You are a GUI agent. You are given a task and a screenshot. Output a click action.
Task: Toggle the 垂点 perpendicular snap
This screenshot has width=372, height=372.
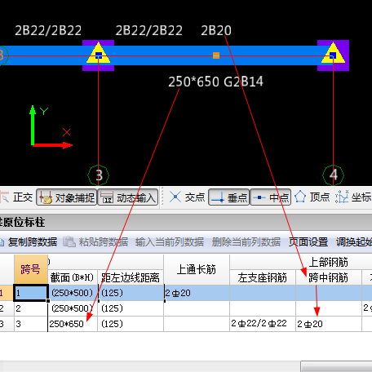point(229,197)
